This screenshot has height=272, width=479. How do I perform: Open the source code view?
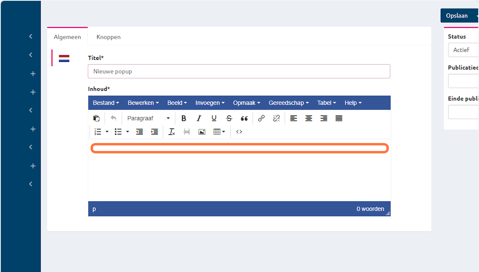point(239,131)
